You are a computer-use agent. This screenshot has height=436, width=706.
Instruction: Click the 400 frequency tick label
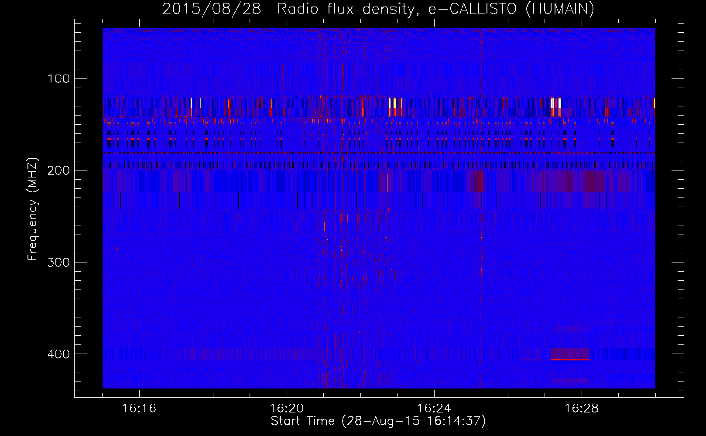58,354
